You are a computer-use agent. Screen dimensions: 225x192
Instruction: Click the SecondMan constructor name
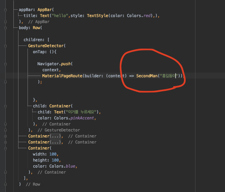tap(147, 76)
